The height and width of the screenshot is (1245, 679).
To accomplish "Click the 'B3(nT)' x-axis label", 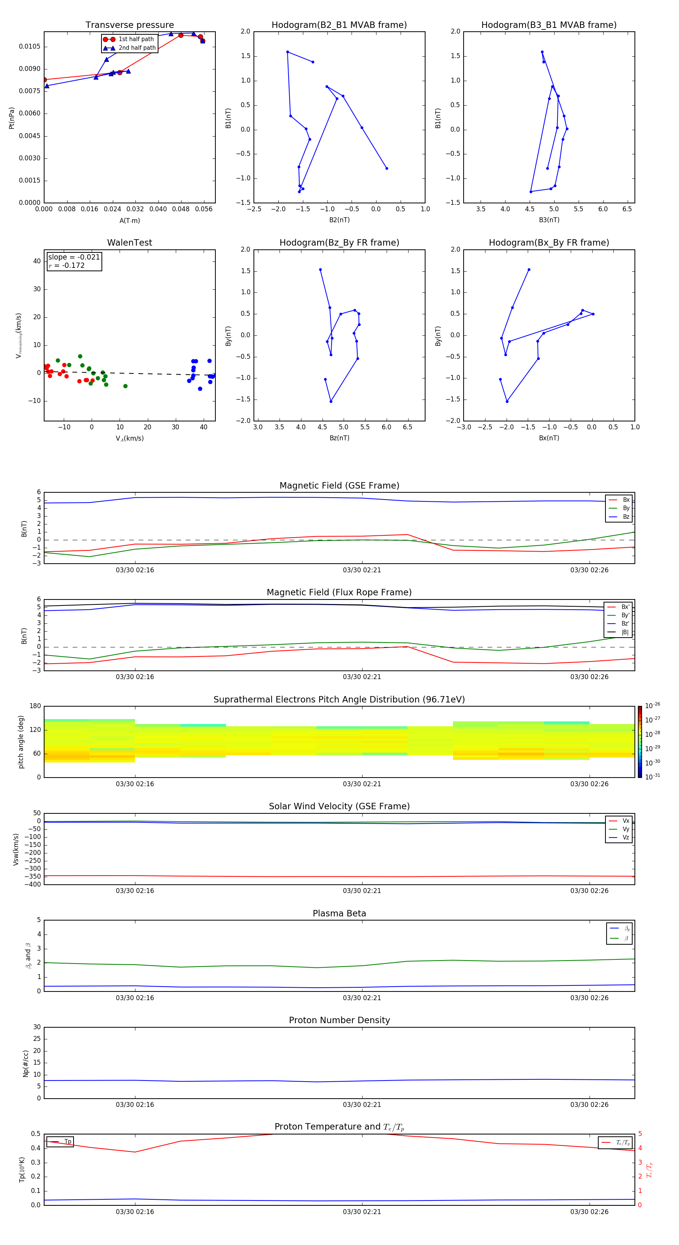I will (549, 220).
